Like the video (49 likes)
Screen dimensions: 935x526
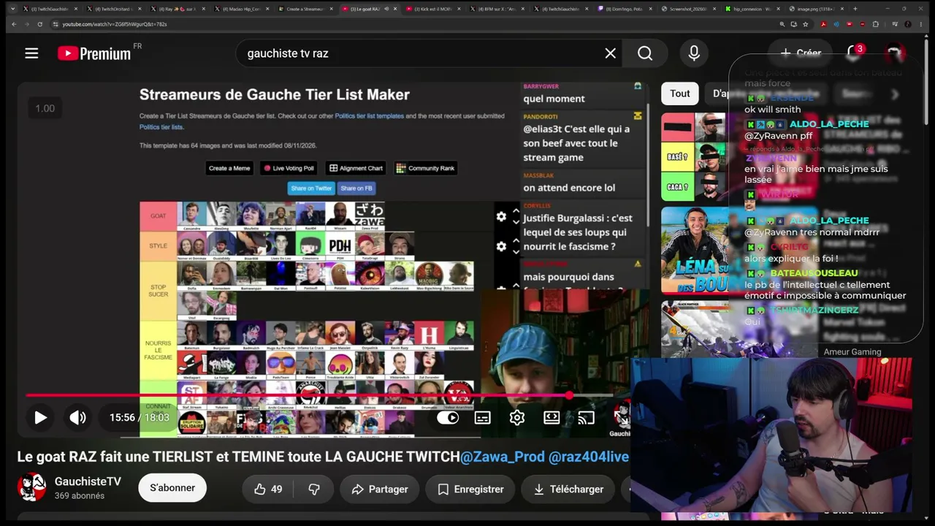(268, 489)
